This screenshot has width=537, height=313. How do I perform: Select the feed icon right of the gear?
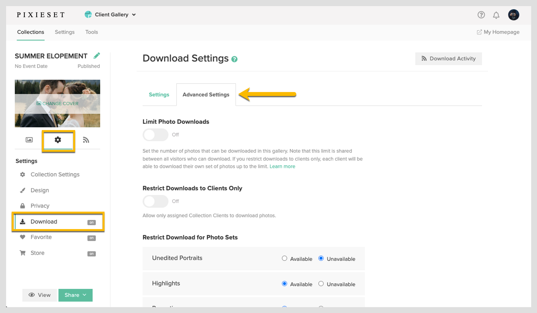click(x=86, y=140)
